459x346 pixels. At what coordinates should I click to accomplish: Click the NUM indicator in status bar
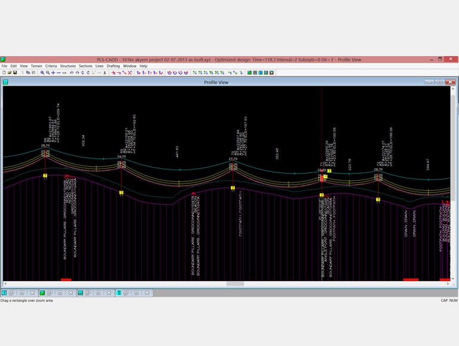(x=453, y=300)
